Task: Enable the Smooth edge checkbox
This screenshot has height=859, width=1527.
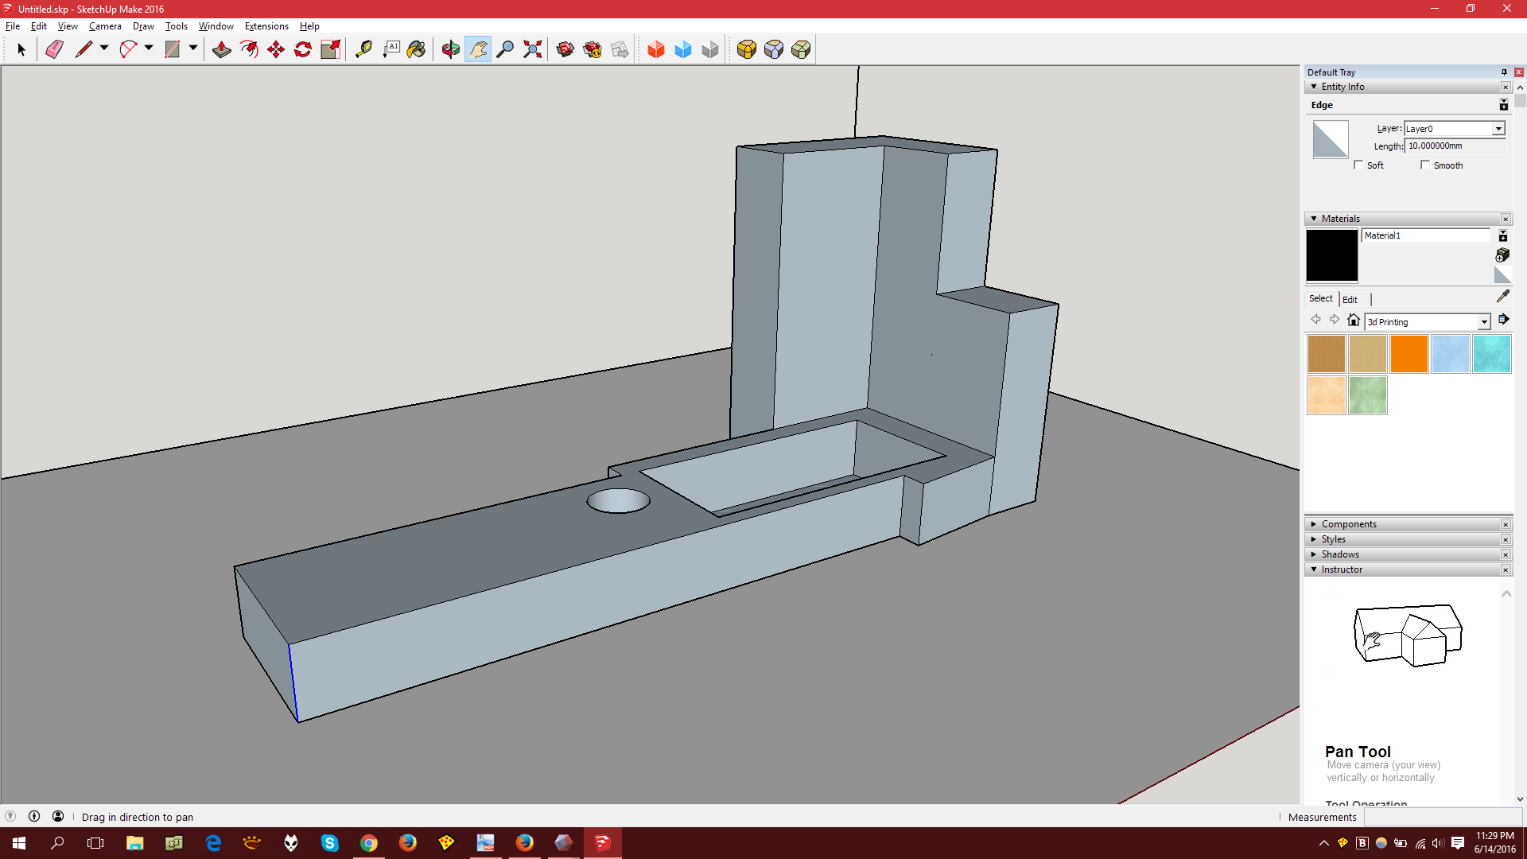Action: tap(1425, 165)
